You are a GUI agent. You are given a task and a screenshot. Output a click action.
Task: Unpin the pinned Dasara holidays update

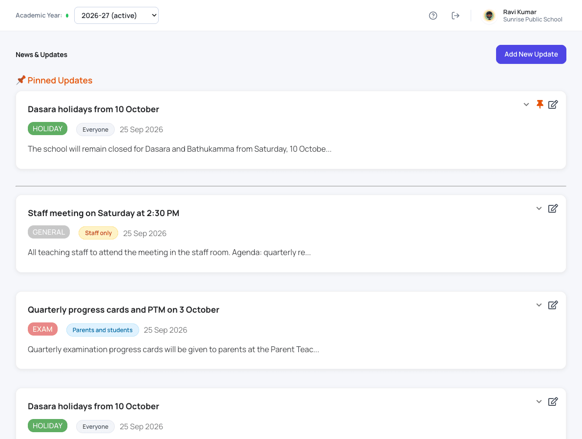pos(540,104)
